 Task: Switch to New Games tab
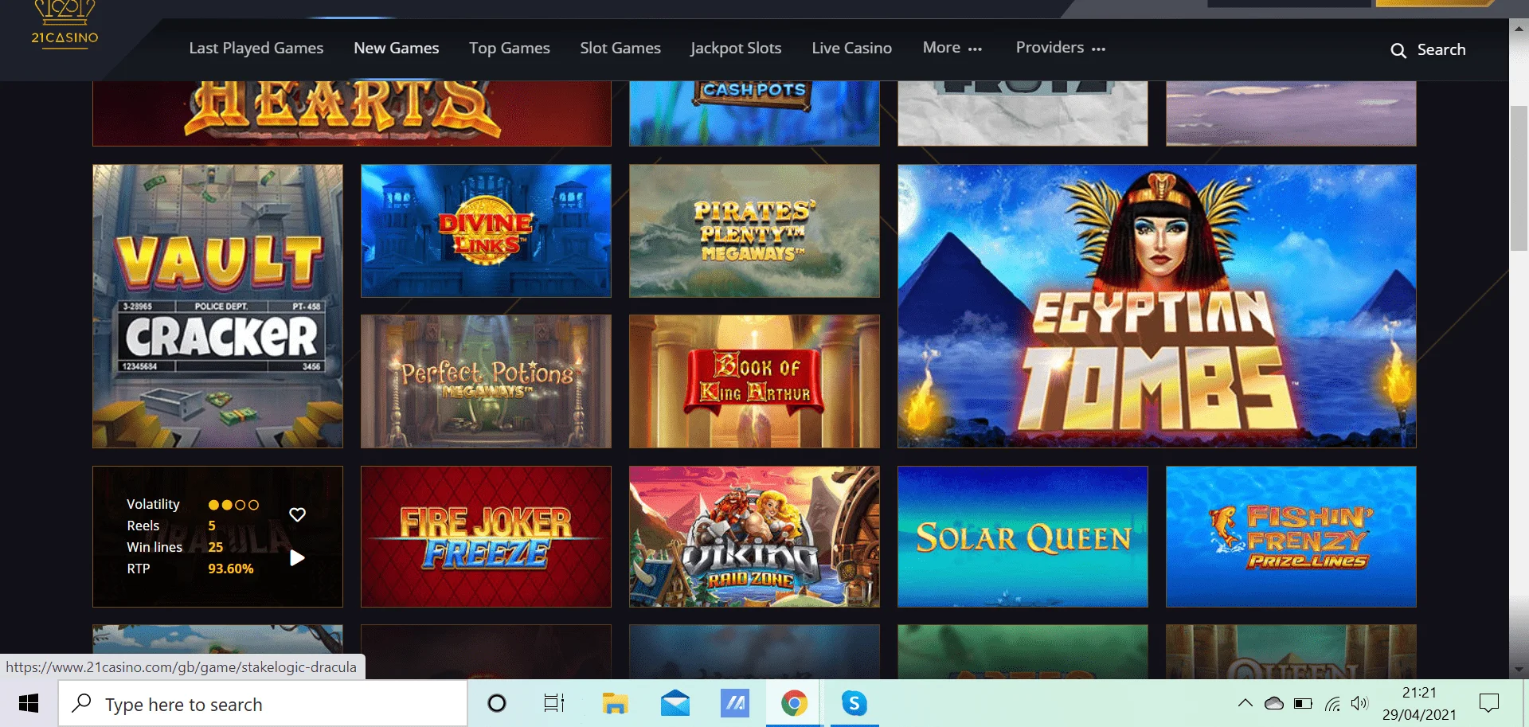click(397, 48)
